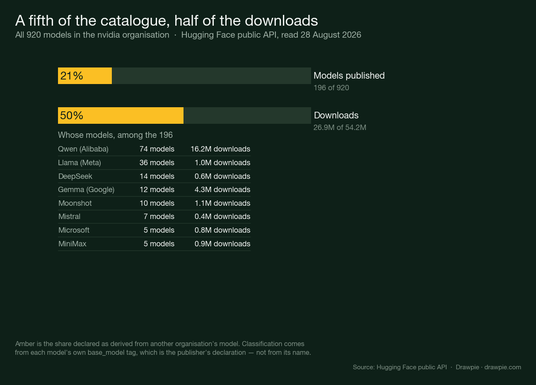Click '1.0M downloads' cell

pos(222,163)
